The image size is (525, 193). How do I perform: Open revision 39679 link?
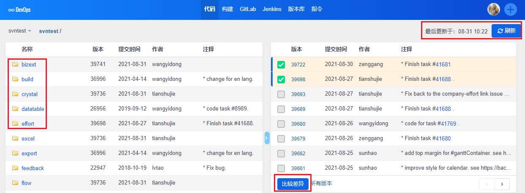coord(298,139)
